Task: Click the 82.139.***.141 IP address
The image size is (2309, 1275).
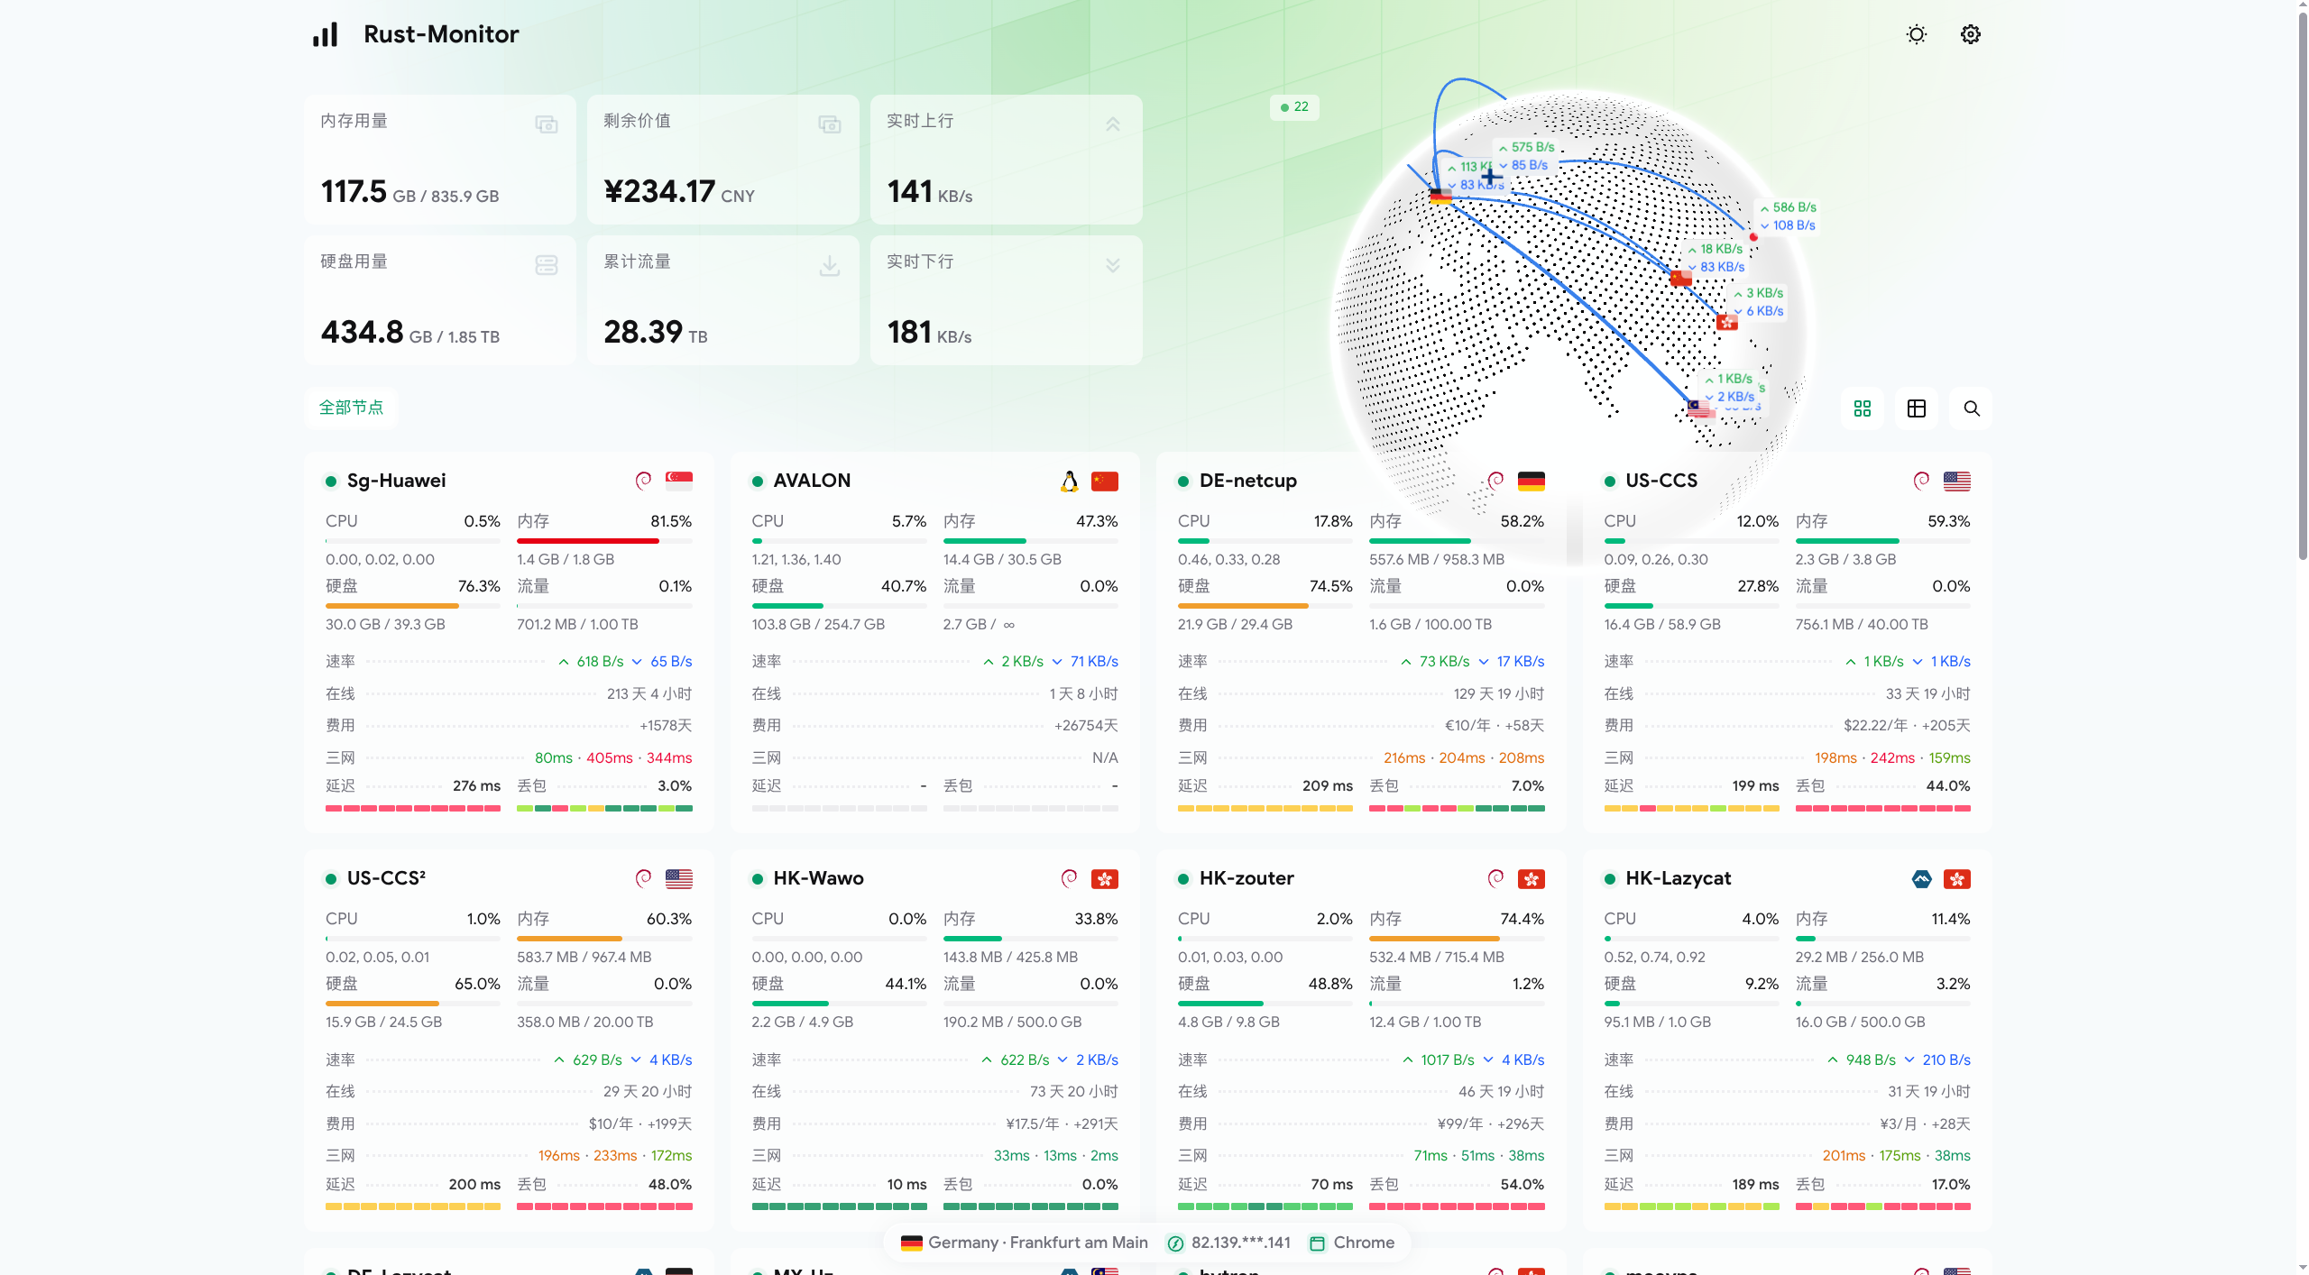Action: pos(1241,1243)
